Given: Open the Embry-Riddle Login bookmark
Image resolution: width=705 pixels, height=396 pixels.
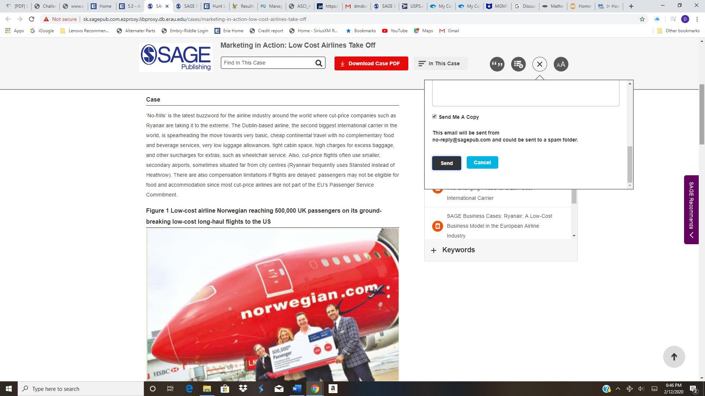Looking at the screenshot, I should pyautogui.click(x=185, y=31).
